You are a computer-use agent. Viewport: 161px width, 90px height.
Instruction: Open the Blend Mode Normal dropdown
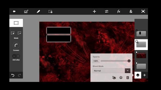point(111,71)
